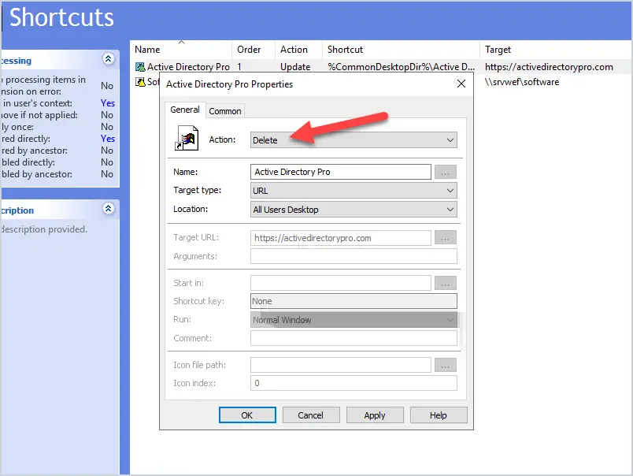Click the OK button
The image size is (633, 476).
(x=247, y=415)
